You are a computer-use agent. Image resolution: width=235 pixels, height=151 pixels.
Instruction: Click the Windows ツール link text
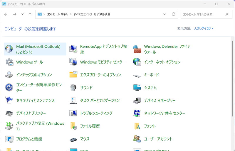30,62
